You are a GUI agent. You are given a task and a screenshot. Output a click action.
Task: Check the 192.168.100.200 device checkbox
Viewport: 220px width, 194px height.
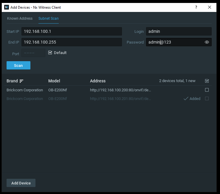[207, 90]
